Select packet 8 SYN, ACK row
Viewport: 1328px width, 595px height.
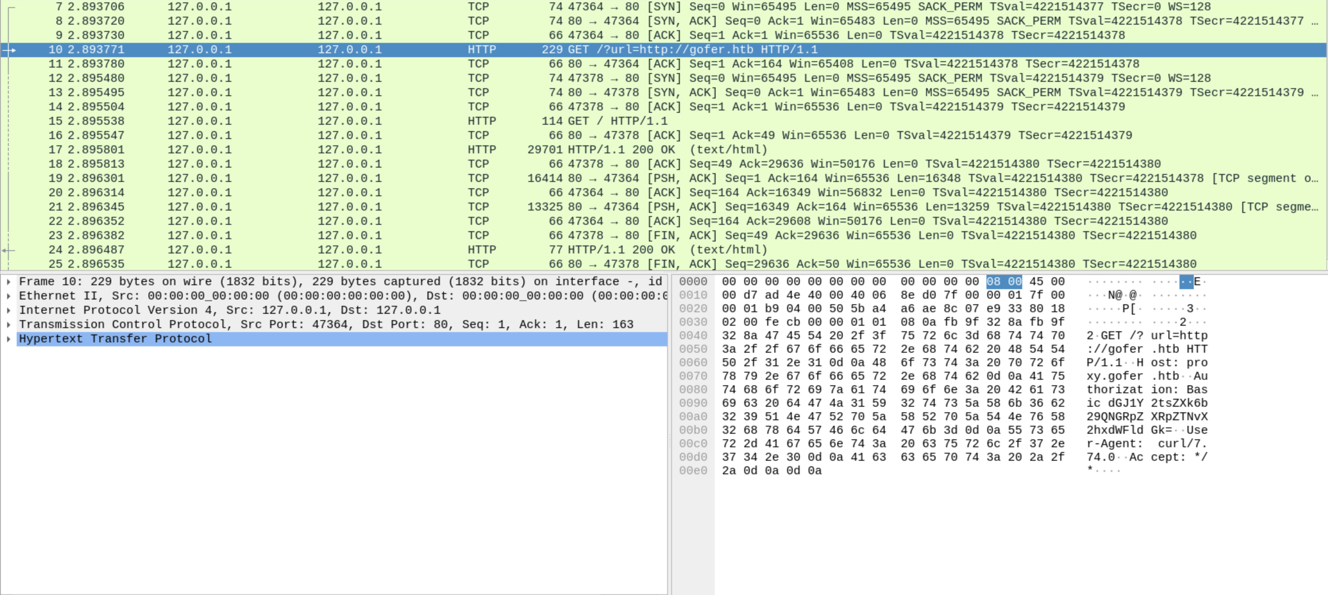click(x=664, y=21)
